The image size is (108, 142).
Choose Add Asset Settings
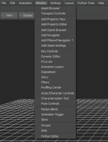pyautogui.click(x=55, y=45)
